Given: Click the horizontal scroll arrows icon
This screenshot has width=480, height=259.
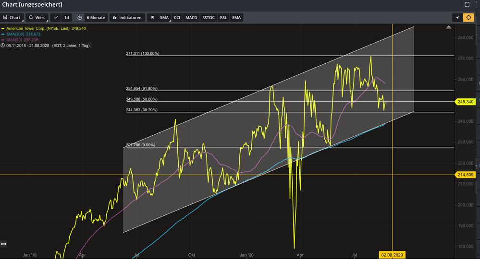Looking at the screenshot, I should (x=4, y=244).
